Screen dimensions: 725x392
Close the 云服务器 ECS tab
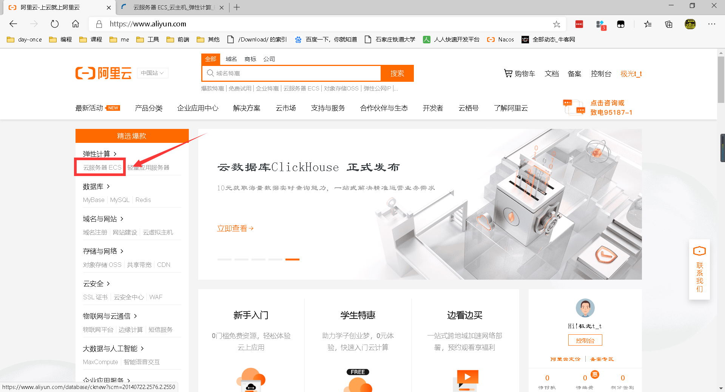click(222, 8)
